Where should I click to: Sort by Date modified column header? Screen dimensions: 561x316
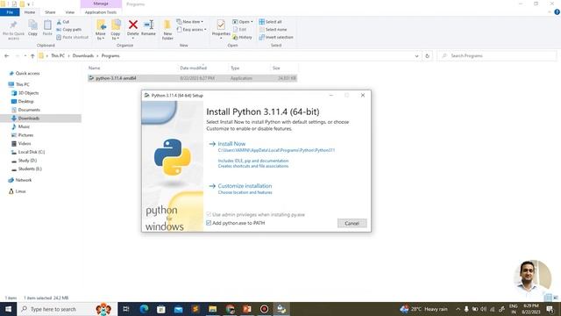pos(193,68)
